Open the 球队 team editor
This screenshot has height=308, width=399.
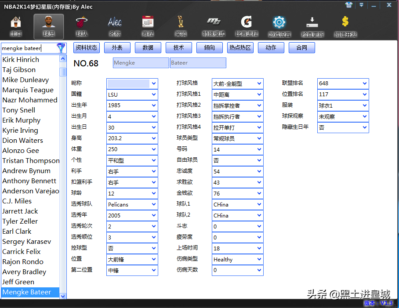(81, 24)
